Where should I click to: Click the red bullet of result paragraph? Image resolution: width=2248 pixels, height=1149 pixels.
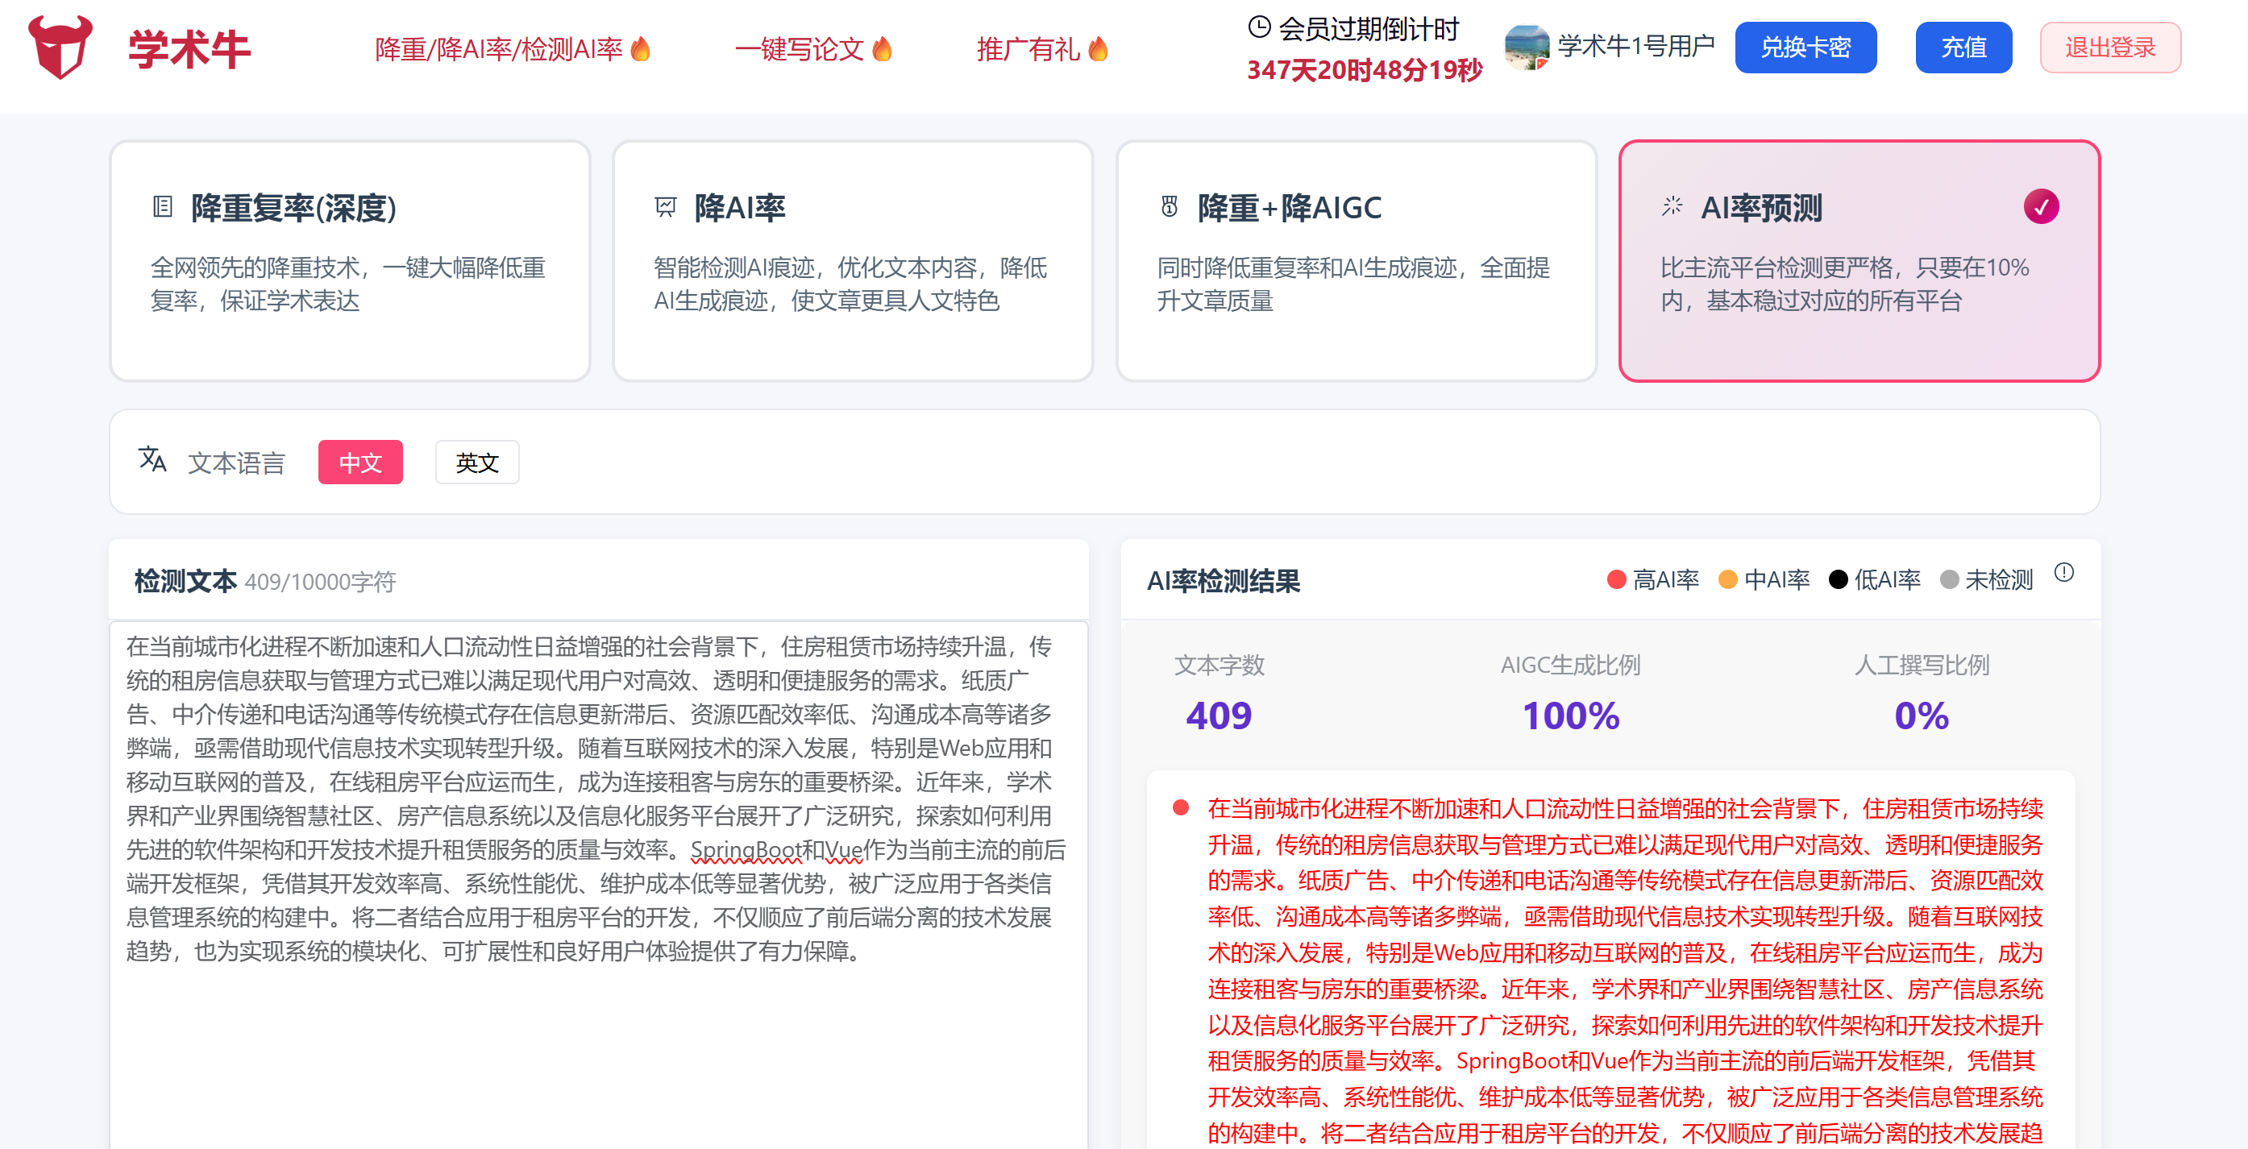1181,808
